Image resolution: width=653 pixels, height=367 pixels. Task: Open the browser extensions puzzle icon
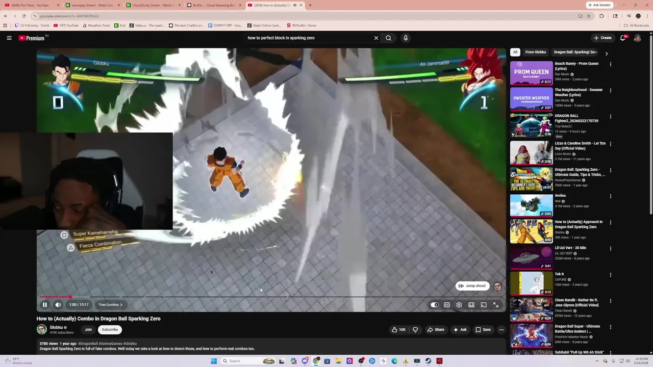pyautogui.click(x=601, y=16)
